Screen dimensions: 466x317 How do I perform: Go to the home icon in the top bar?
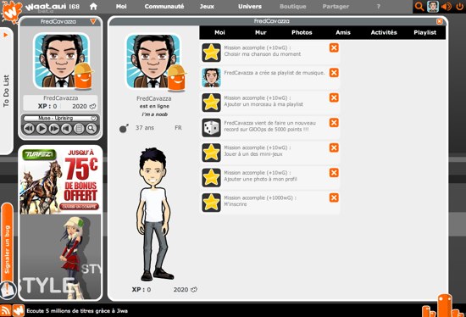coord(93,6)
